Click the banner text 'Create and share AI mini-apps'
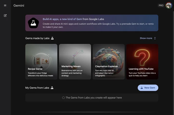Image resolution: width=174 pixels, height=115 pixels. [x=98, y=25]
